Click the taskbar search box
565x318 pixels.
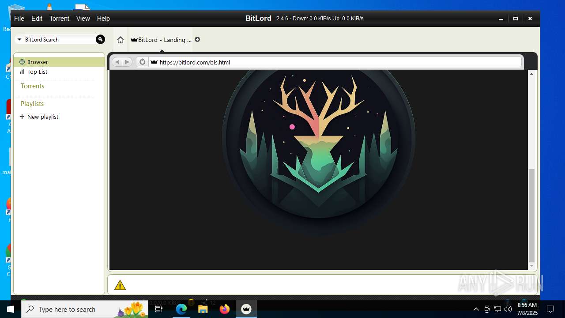tap(85, 309)
